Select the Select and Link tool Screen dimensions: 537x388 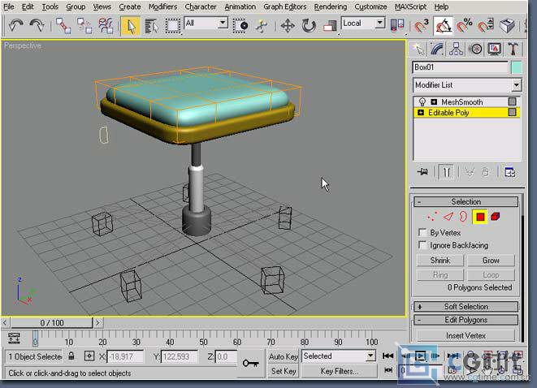click(x=63, y=26)
